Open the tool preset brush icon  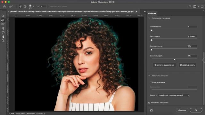[11, 6]
